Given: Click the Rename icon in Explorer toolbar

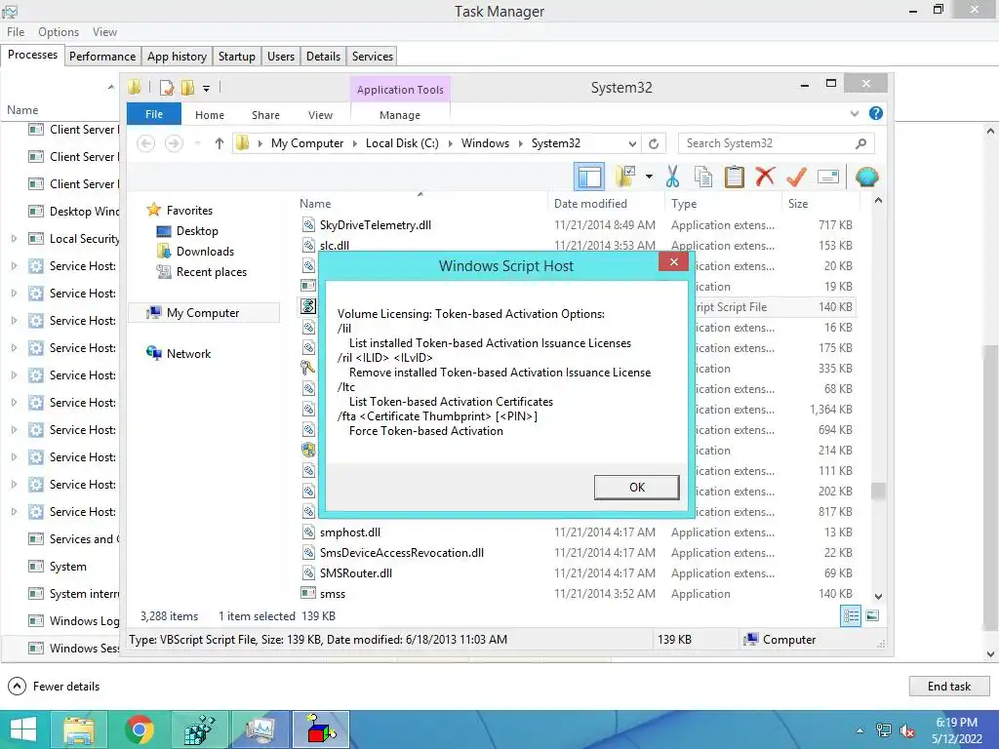Looking at the screenshot, I should click(827, 177).
